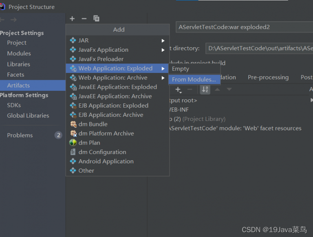
Task: Click the dm Bundle icon
Action: click(x=73, y=124)
